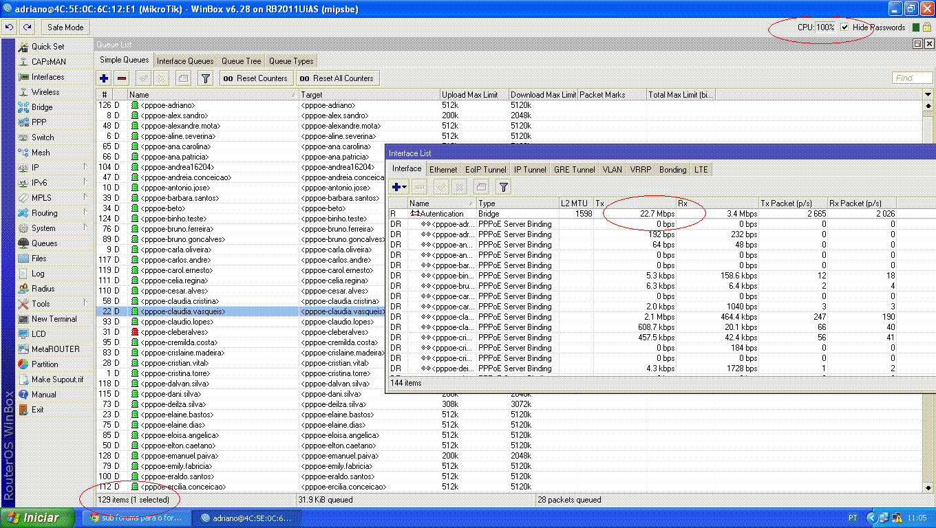Open Queues from the left sidebar
This screenshot has height=528, width=936.
click(x=44, y=243)
